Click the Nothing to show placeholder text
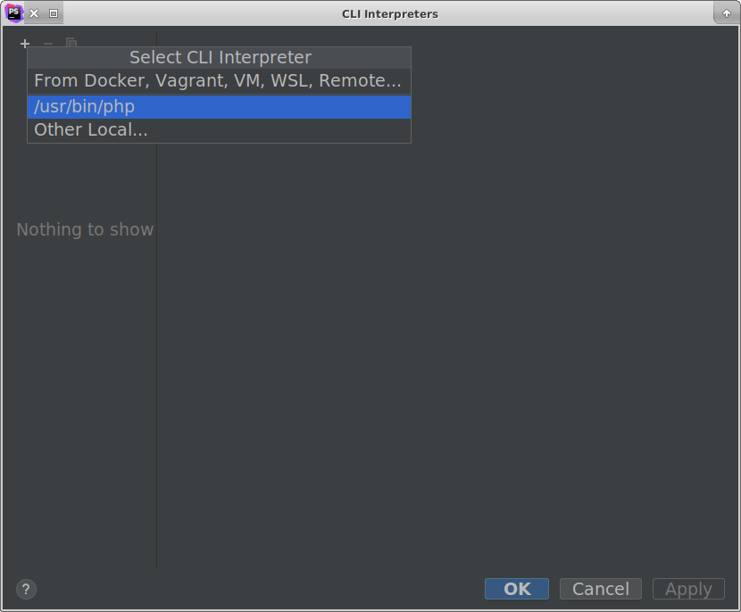This screenshot has height=612, width=741. (85, 229)
